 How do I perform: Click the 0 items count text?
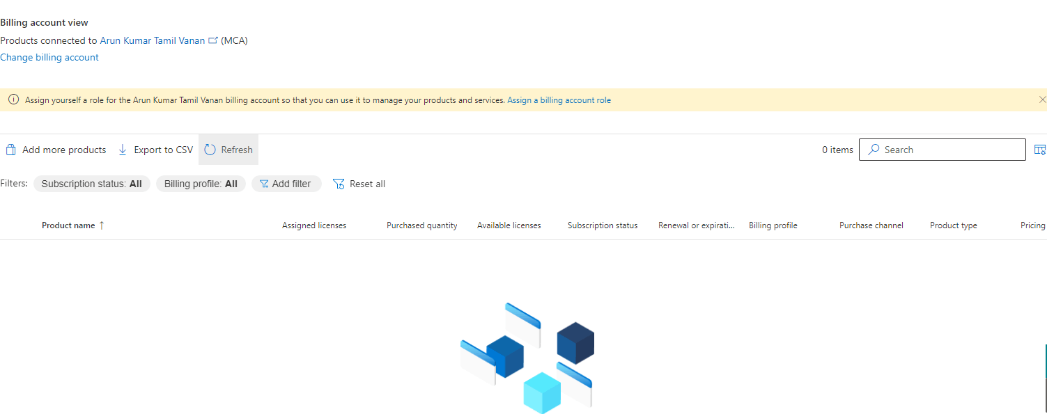point(837,150)
